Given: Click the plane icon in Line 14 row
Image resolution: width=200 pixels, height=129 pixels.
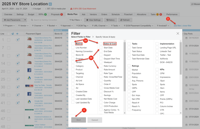Looking at the screenshot, I should (x=18, y=63).
